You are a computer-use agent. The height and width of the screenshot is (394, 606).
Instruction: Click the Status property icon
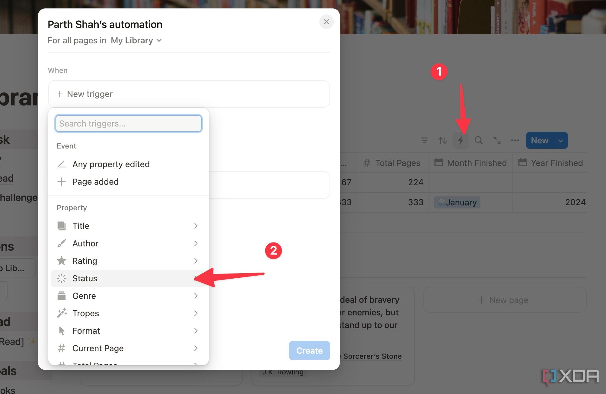(61, 278)
